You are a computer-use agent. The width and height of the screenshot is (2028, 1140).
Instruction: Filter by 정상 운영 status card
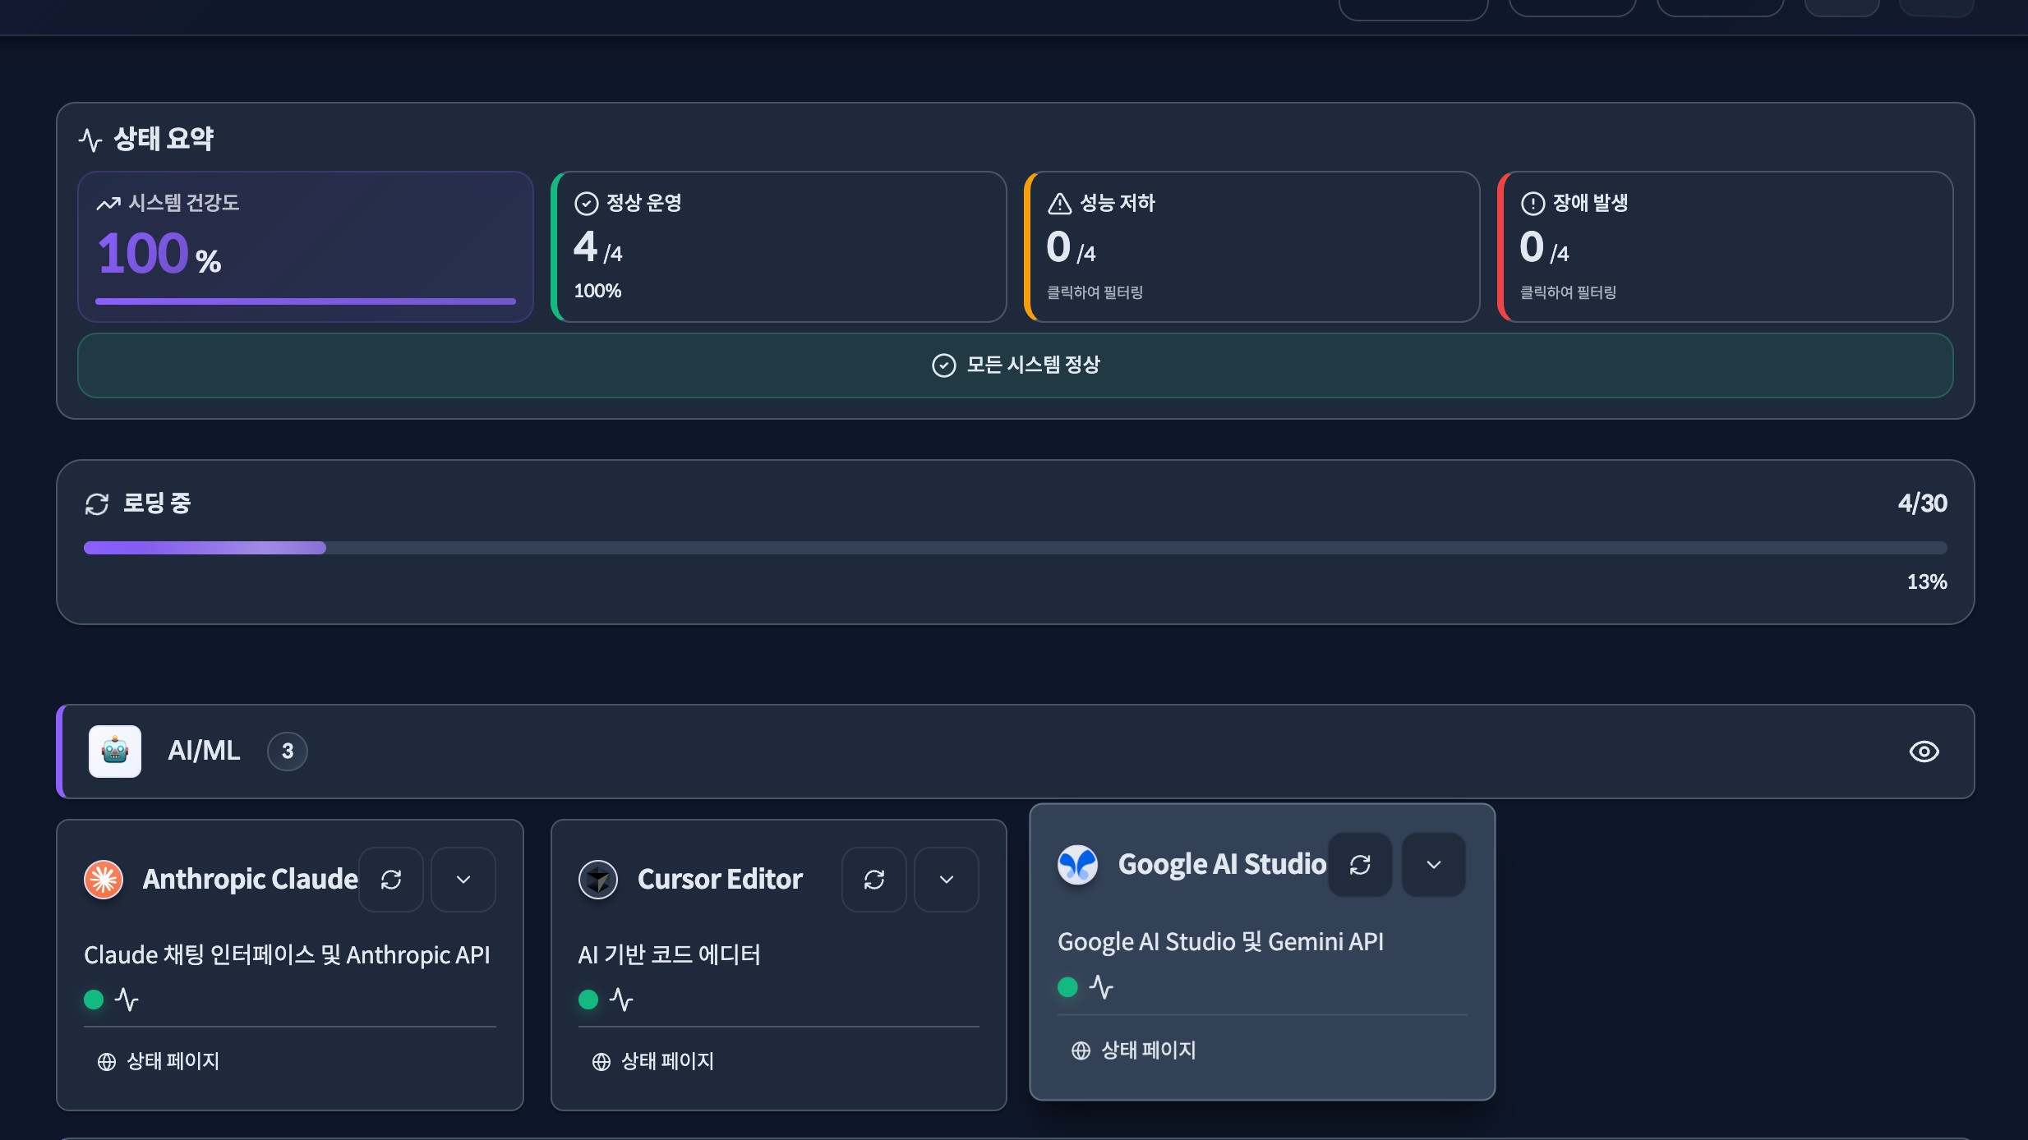pos(779,246)
